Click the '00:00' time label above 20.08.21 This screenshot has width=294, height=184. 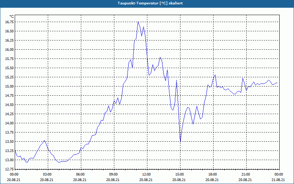[x=14, y=174]
